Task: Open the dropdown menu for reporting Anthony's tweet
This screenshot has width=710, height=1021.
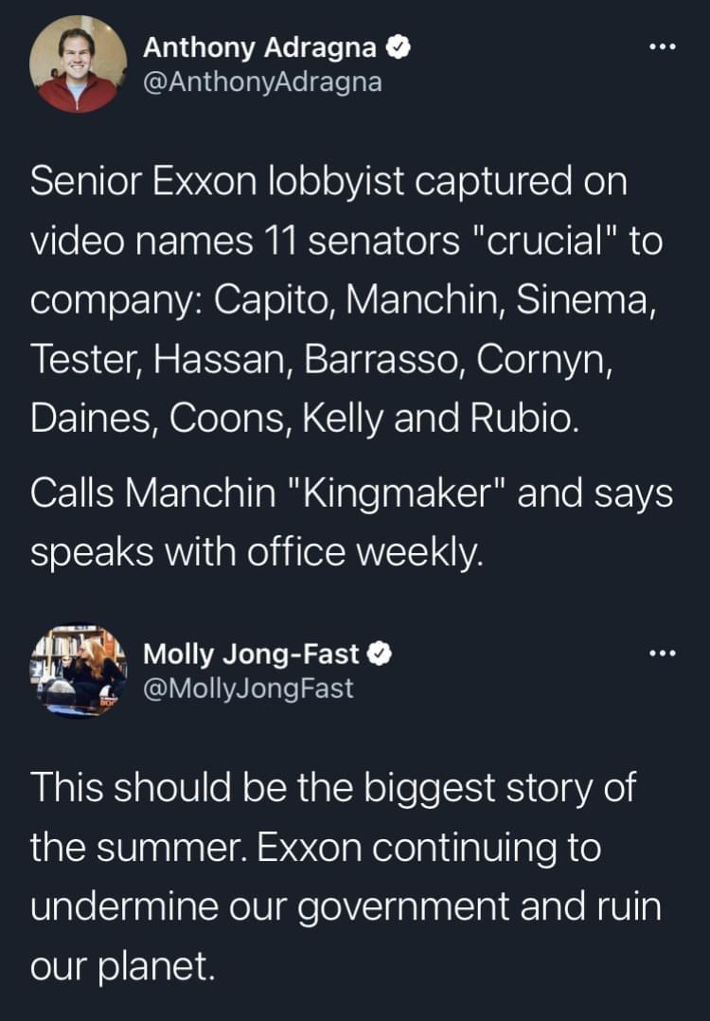Action: 663,45
